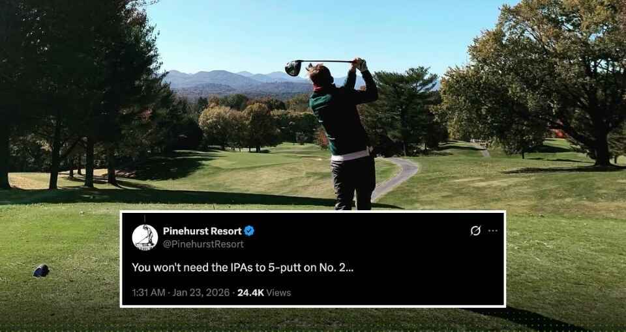This screenshot has height=332, width=626.
Task: Click the black driver club head
Action: (293, 68)
